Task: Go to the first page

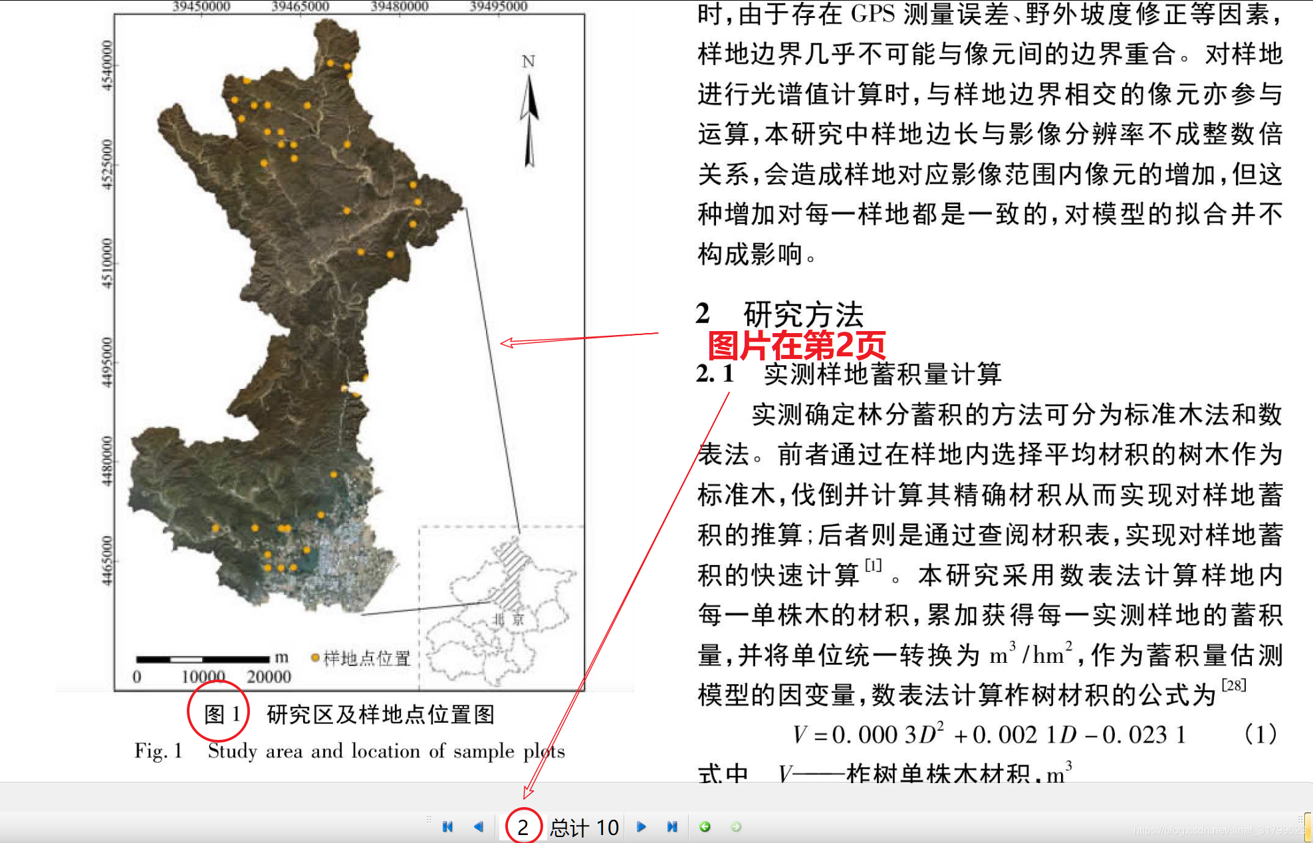Action: pos(447,826)
